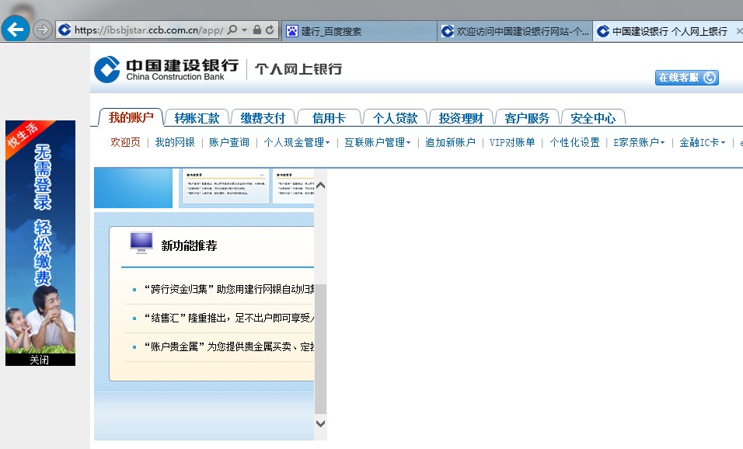Open the 安全中心 tab
This screenshot has height=449, width=743.
click(593, 118)
